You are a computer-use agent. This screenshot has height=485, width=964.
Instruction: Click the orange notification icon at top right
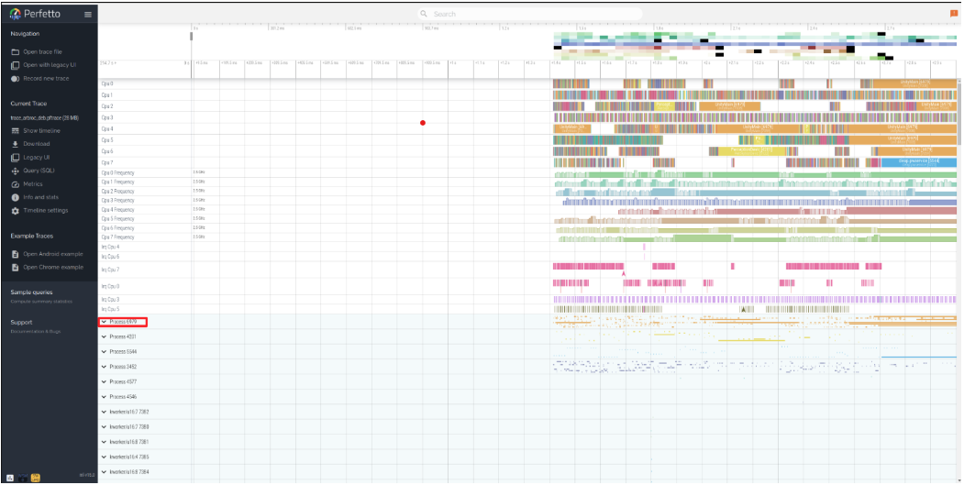click(x=954, y=14)
